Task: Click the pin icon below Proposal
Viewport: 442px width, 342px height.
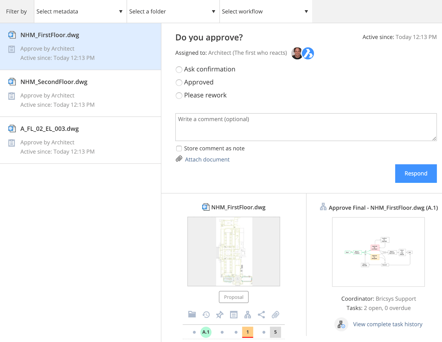Action: click(220, 315)
